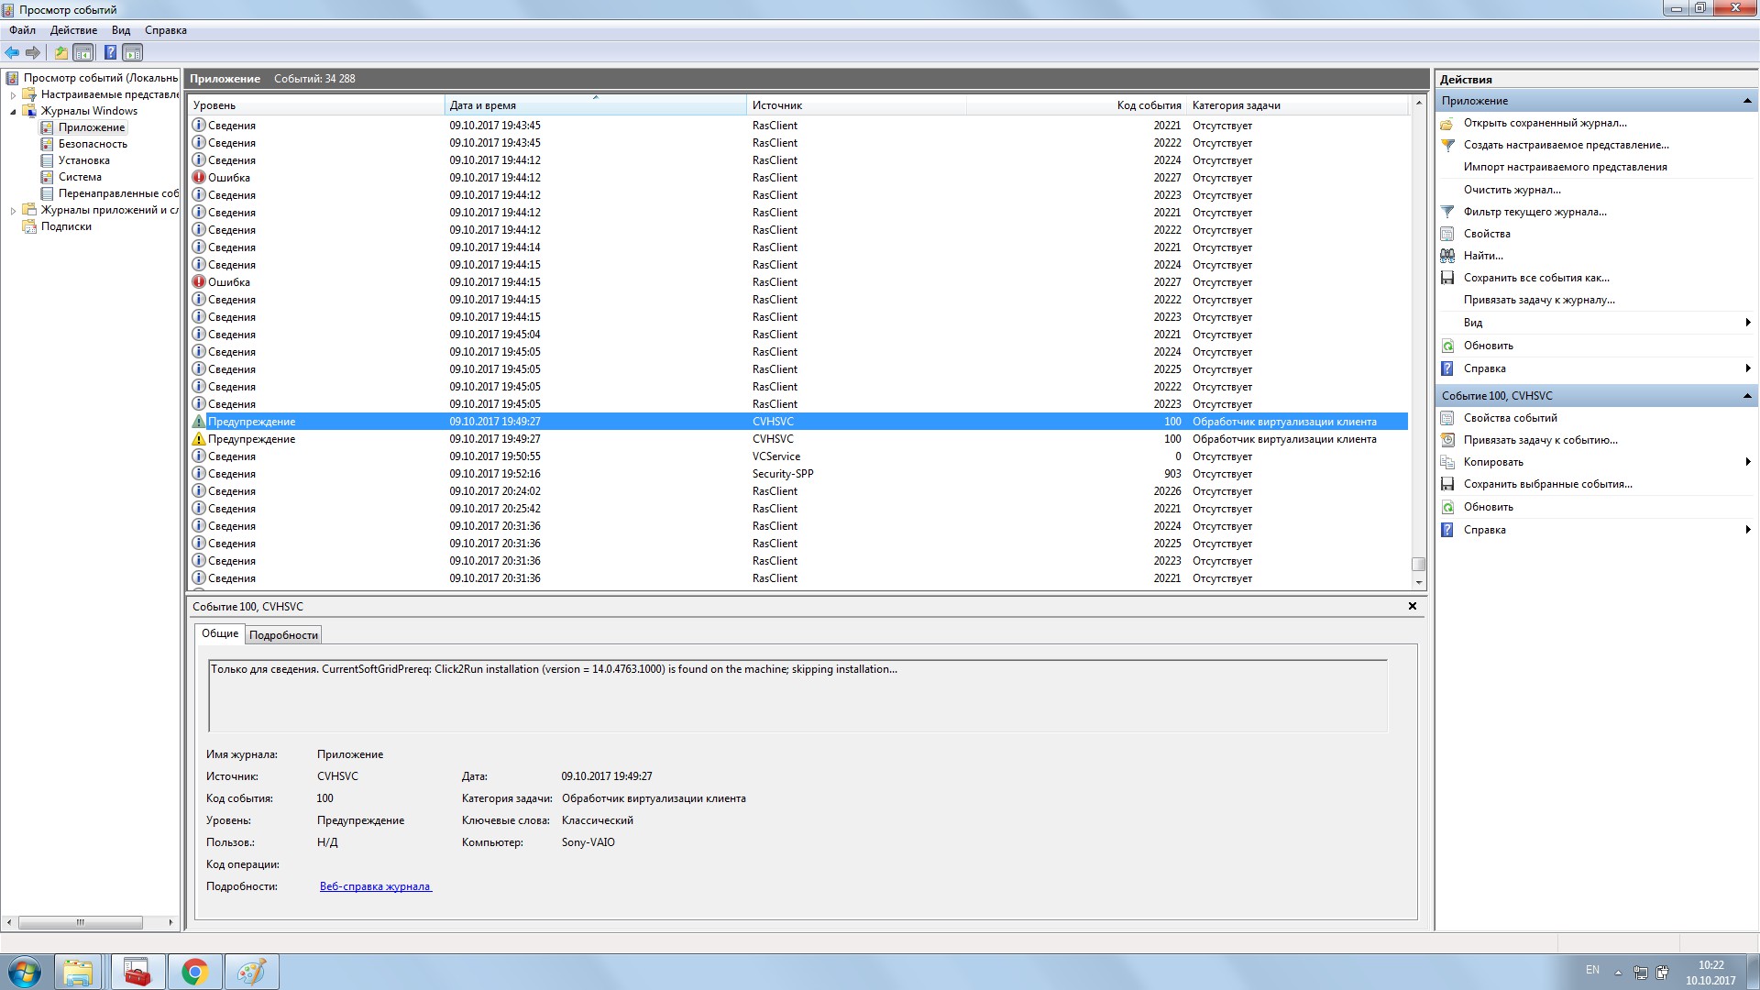
Task: Click the Сохранить все события как icon
Action: point(1447,278)
